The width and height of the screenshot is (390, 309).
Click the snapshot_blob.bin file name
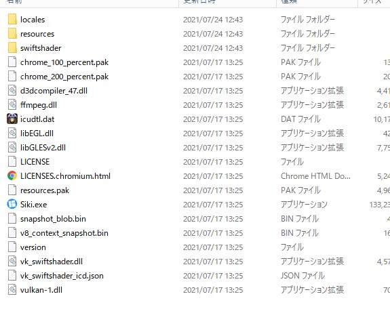[x=53, y=219]
